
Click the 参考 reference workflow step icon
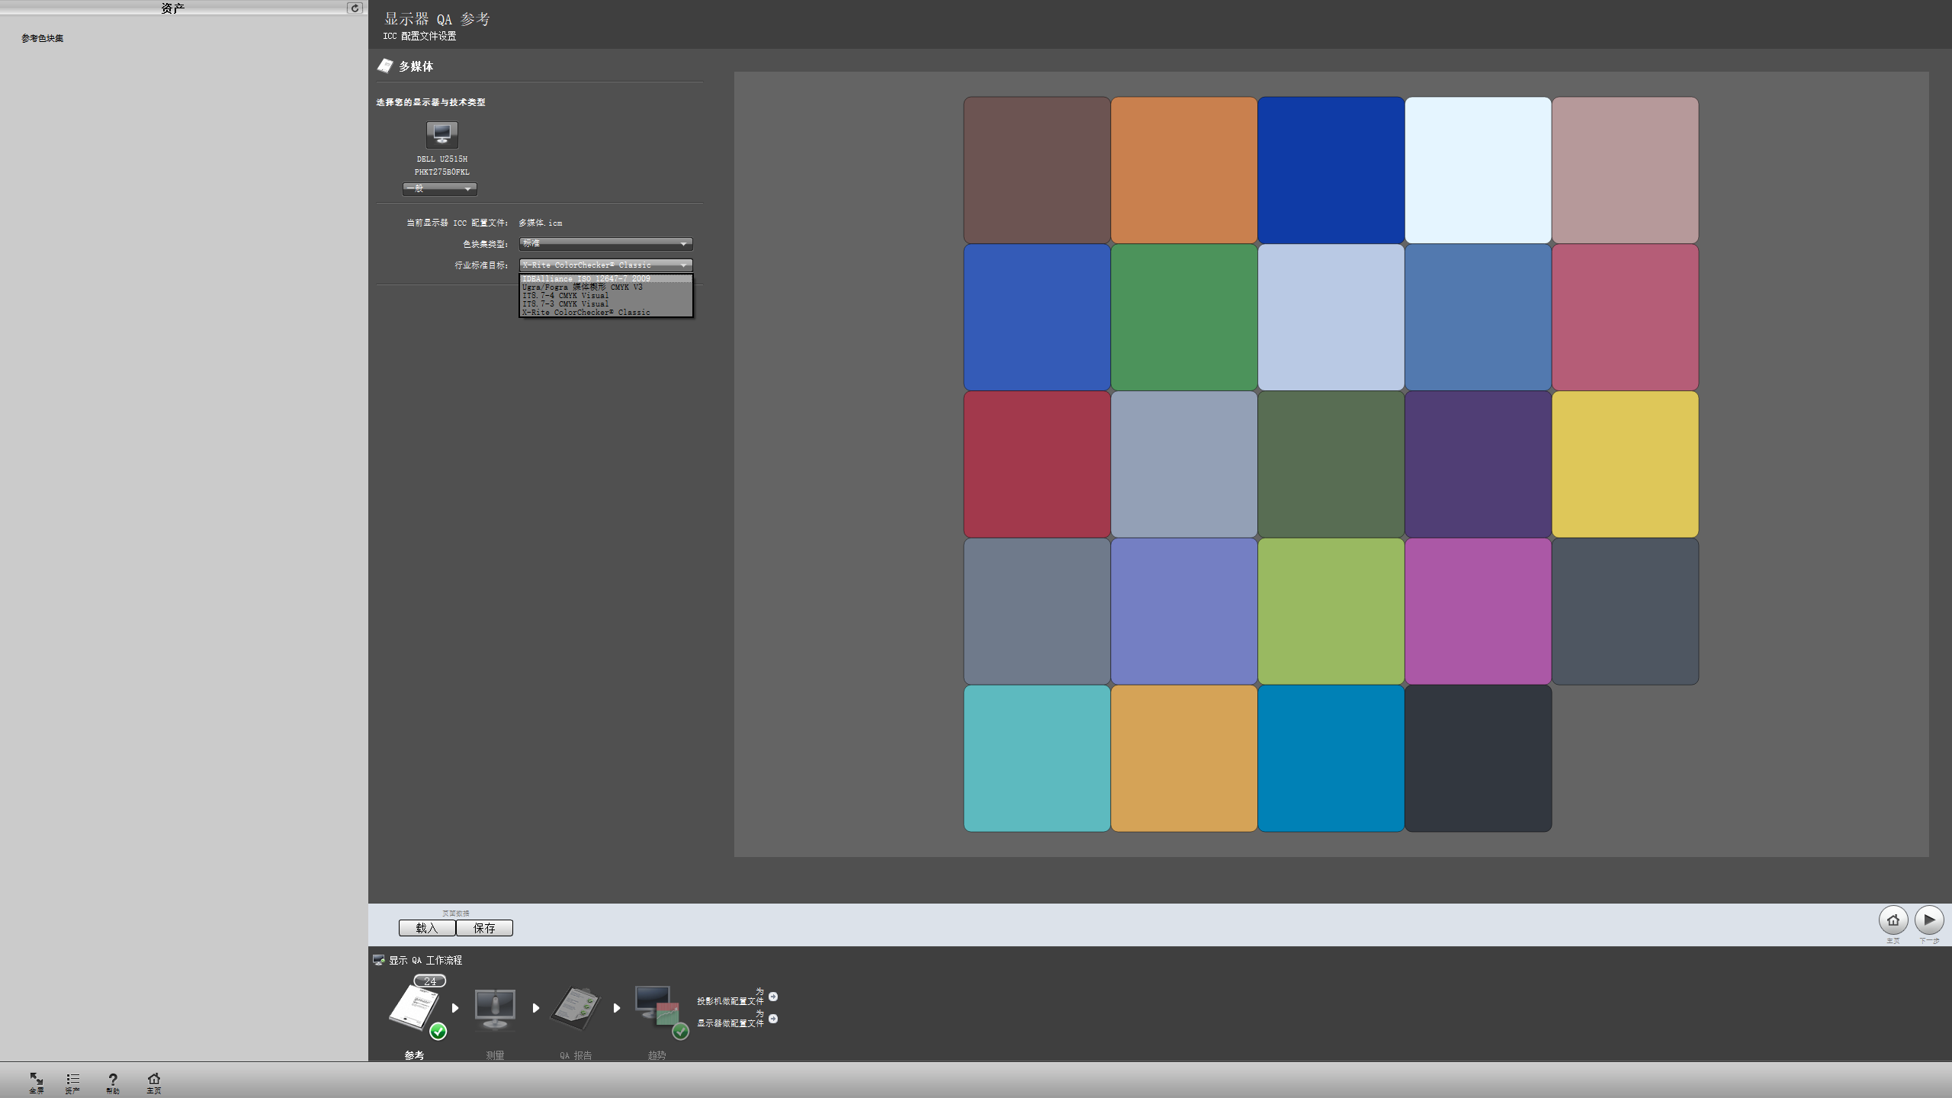(x=416, y=1008)
